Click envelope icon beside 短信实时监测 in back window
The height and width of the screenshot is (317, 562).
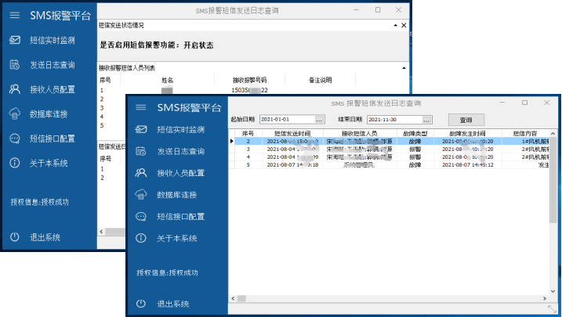click(x=15, y=40)
